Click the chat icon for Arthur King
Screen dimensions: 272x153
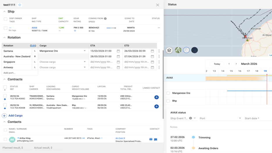(155, 139)
